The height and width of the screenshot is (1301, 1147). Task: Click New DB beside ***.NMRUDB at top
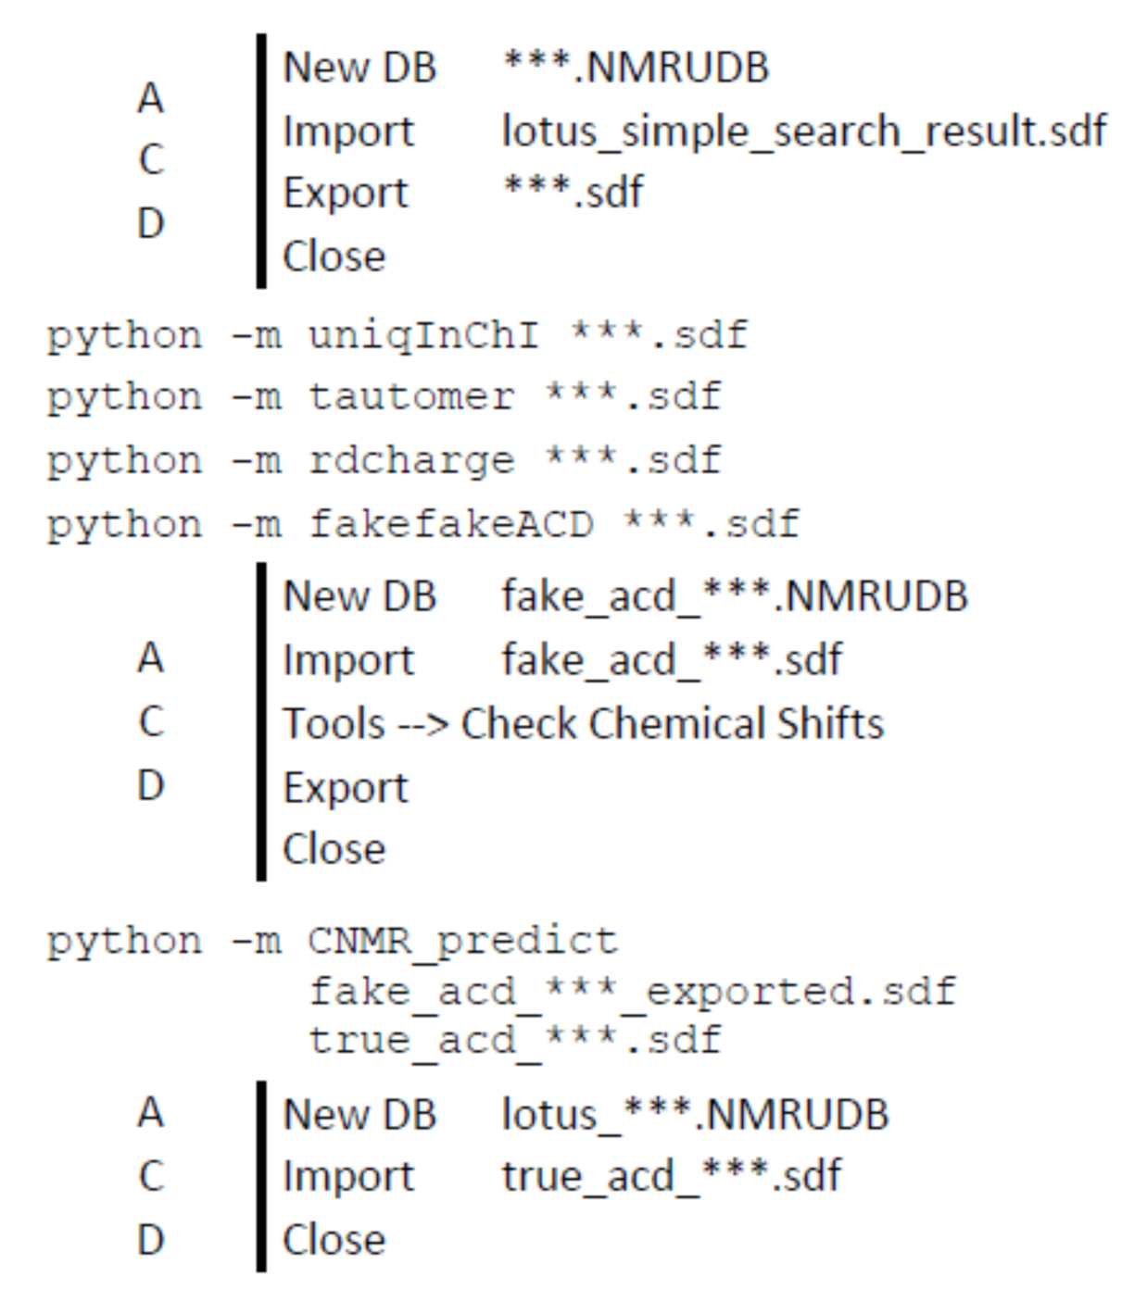(359, 68)
